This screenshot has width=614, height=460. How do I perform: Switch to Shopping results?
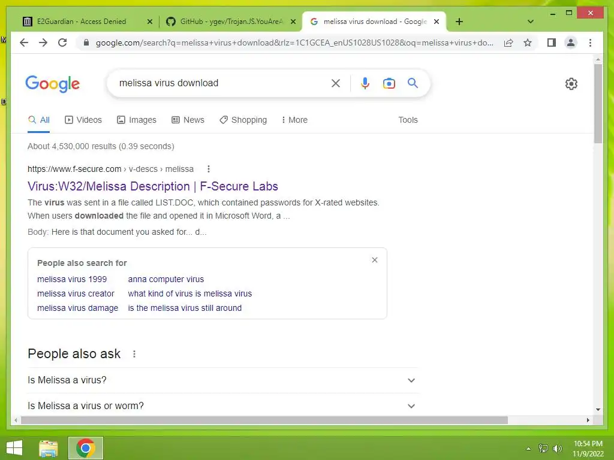pos(243,120)
